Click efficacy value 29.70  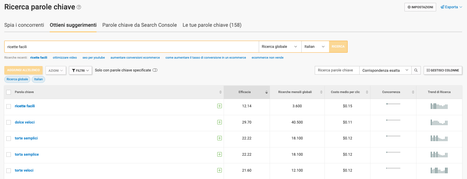pos(247,122)
